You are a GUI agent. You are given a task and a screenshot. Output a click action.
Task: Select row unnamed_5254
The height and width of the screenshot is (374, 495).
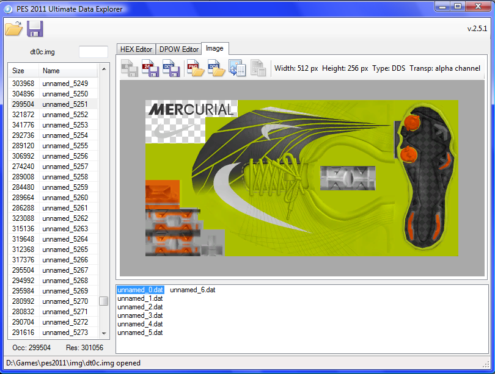click(53, 135)
